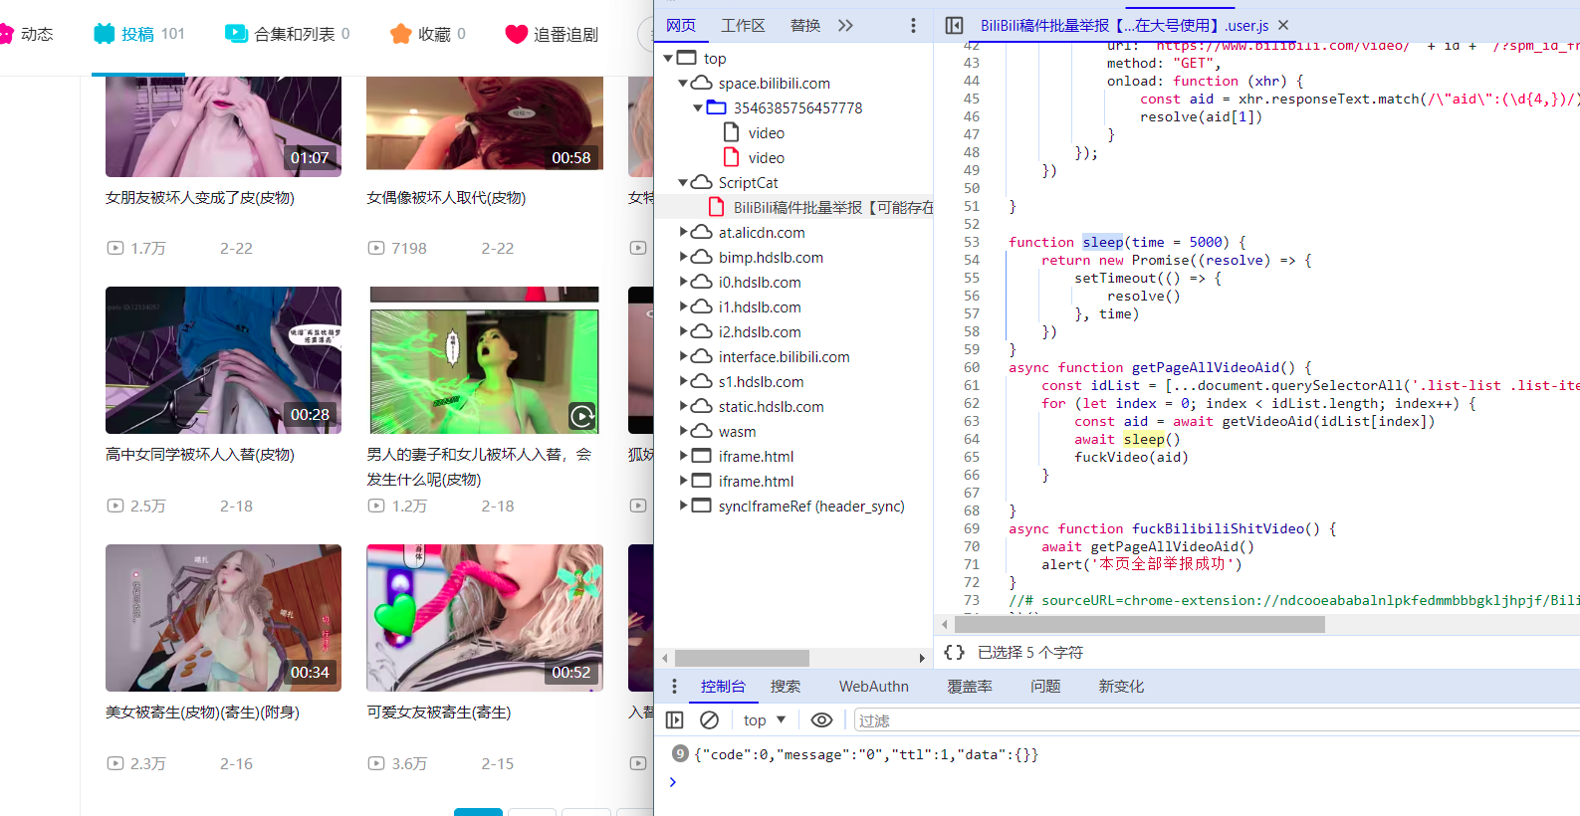Open the Sources panel three-dot menu
This screenshot has height=816, width=1580.
pyautogui.click(x=913, y=25)
